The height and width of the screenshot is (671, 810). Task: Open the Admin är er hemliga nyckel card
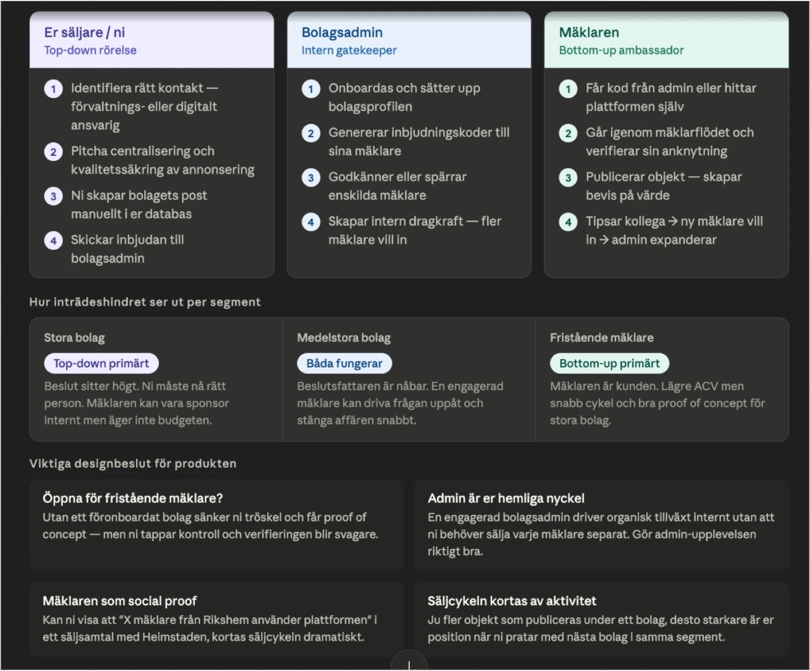click(601, 525)
